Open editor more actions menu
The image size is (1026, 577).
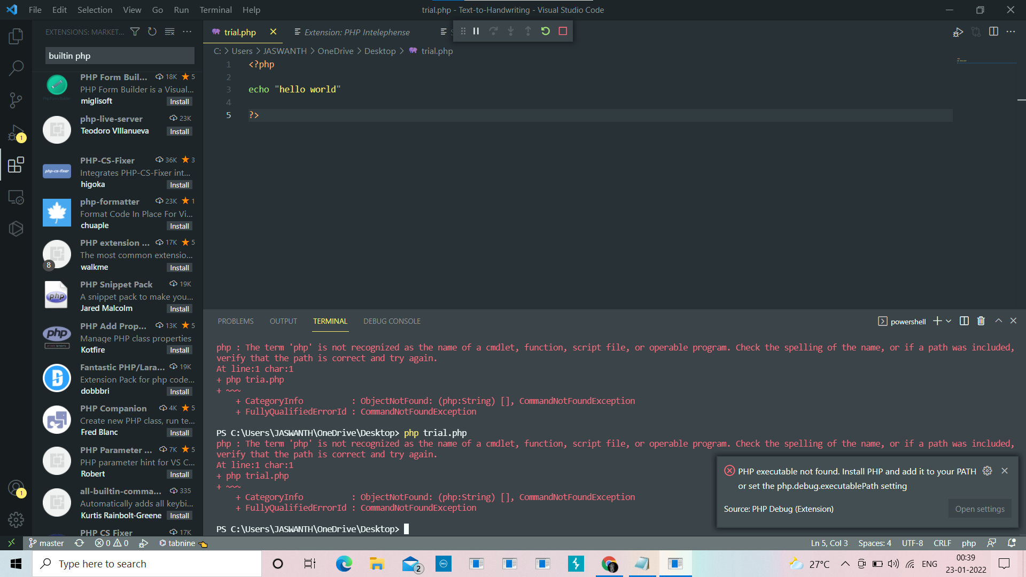1011,32
